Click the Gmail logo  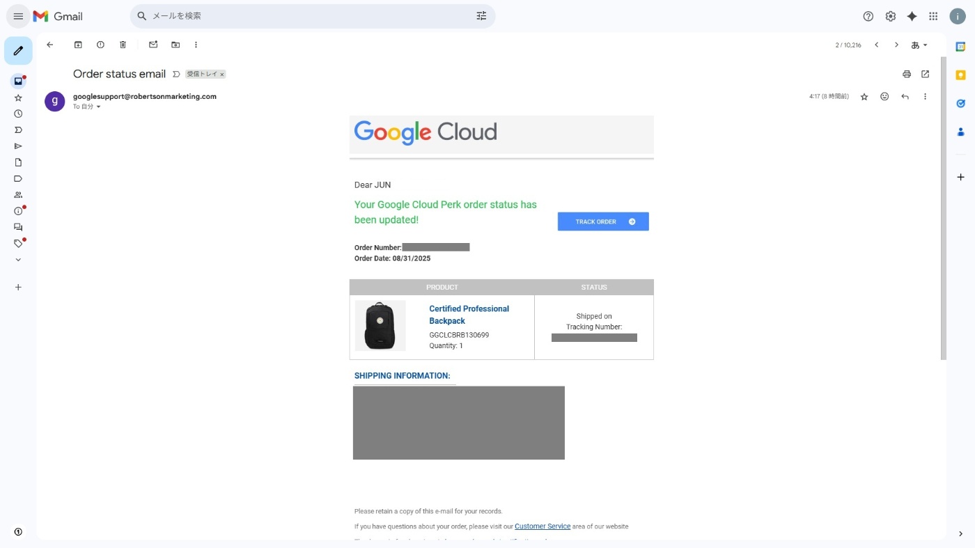pos(58,16)
